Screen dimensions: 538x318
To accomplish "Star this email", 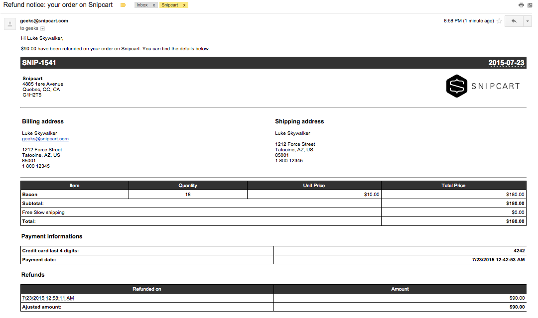I will click(499, 21).
